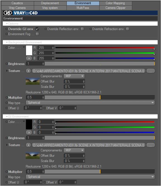Viewport: 161px width, 186px height.
Task: Click round arrow button below GI color swatch
Action: tap(29, 132)
